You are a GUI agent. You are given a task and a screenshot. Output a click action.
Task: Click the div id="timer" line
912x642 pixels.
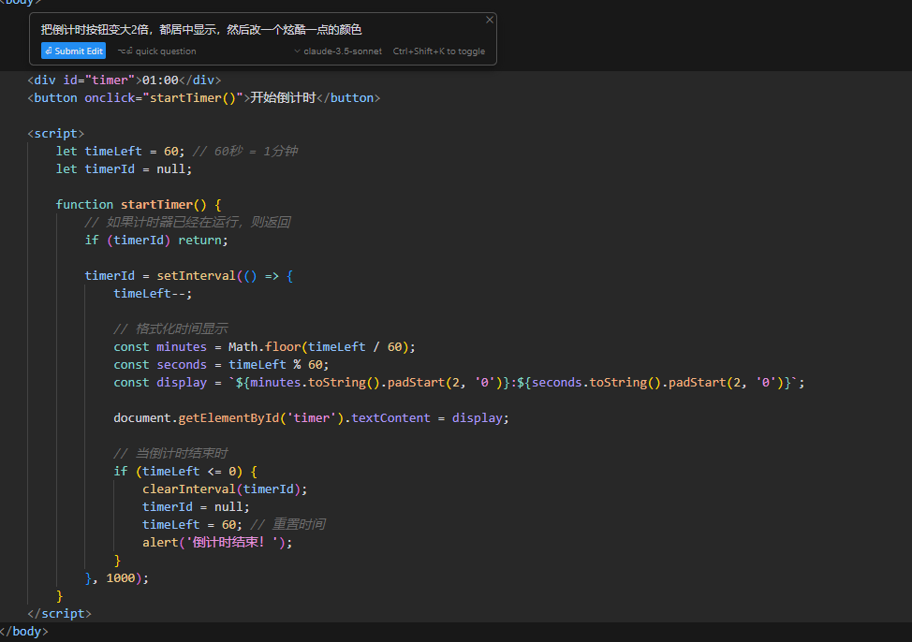click(125, 80)
